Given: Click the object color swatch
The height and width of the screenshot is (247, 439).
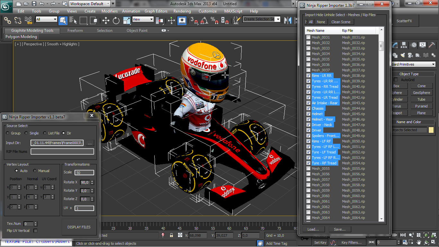Looking at the screenshot, I should tap(431, 130).
